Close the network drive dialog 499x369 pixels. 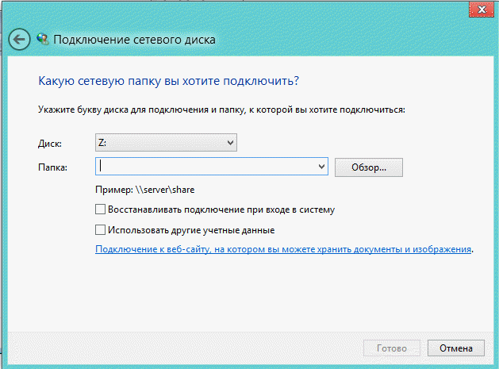coord(482,10)
